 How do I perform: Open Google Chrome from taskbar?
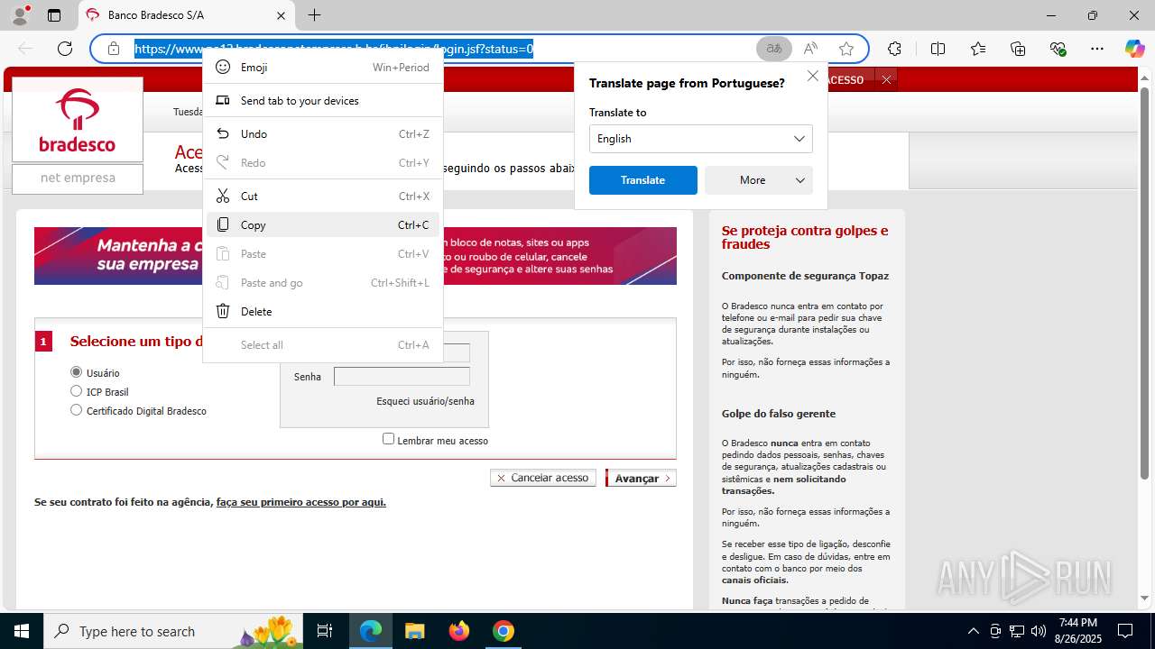504,631
